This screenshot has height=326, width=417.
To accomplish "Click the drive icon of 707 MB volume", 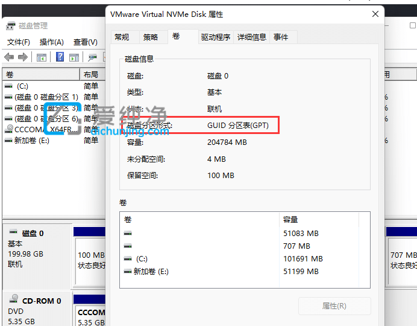I will point(128,246).
